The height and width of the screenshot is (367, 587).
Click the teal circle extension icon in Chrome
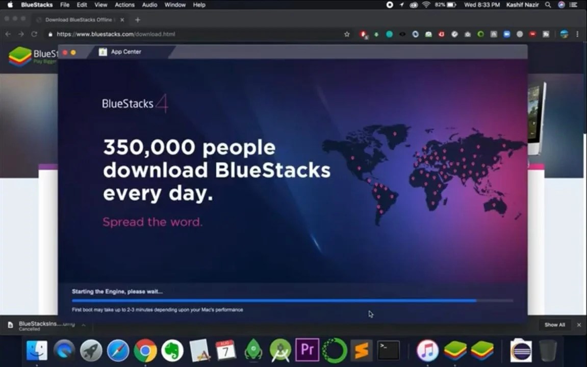coord(389,34)
